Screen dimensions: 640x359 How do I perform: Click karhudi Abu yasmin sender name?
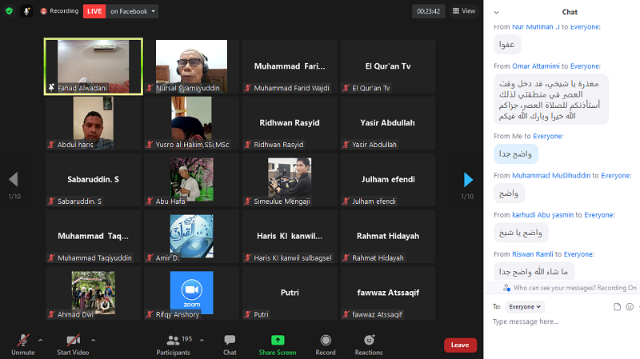[x=543, y=214]
